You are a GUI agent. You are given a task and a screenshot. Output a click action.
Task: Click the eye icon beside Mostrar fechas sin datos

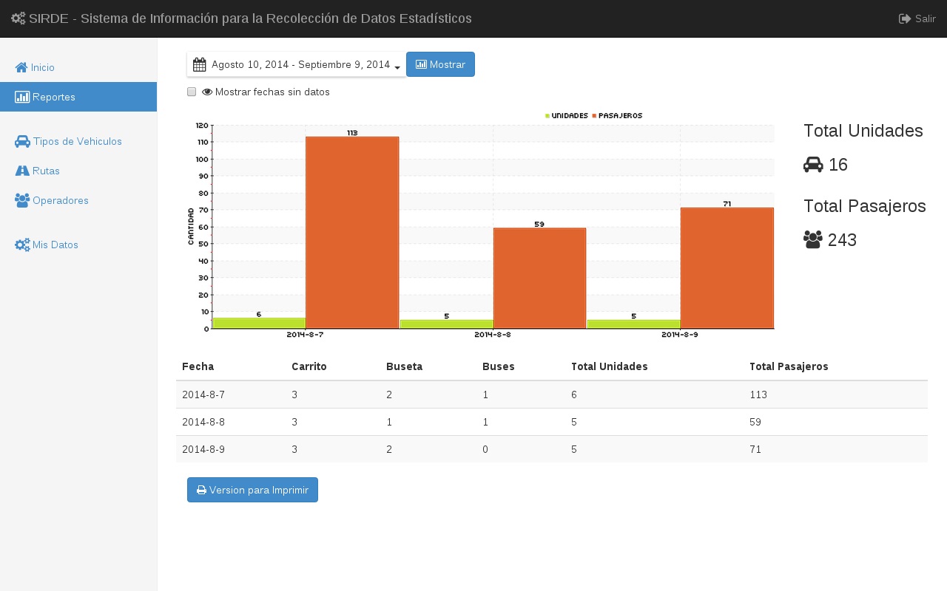(207, 92)
